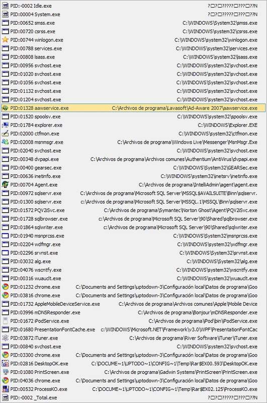267x403 pixels.
Task: Select PID:00636 inetinfo.exe entry
Action: pos(133,176)
